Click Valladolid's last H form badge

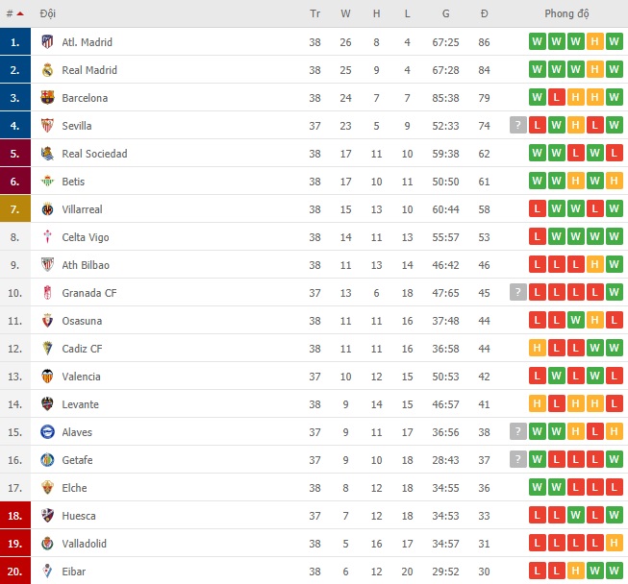pyautogui.click(x=614, y=544)
